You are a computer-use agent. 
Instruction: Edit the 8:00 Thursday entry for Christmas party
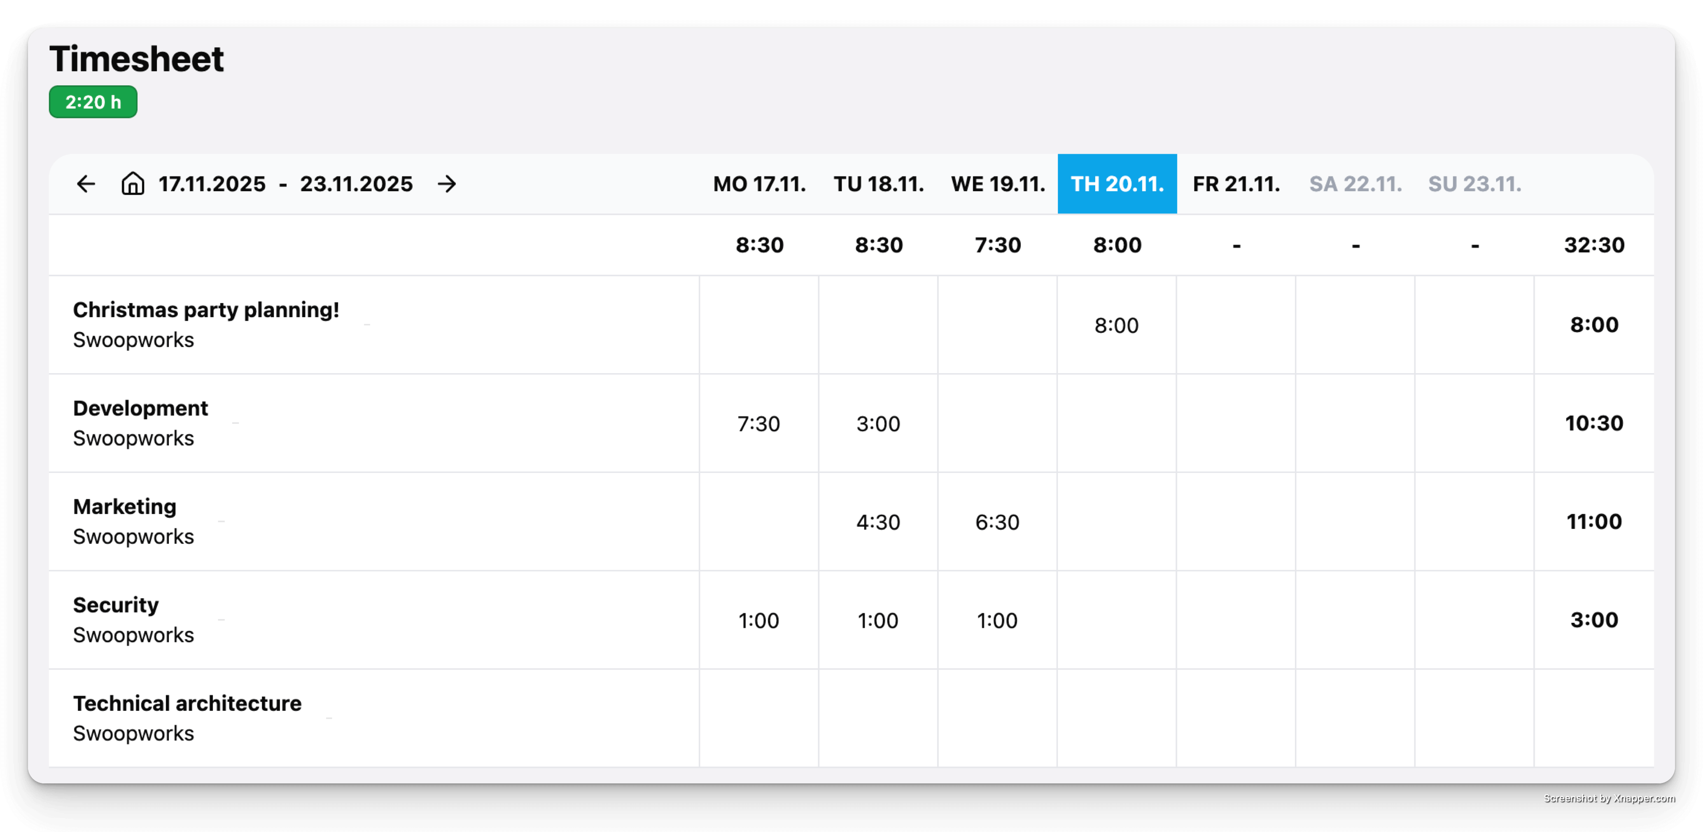coord(1117,325)
